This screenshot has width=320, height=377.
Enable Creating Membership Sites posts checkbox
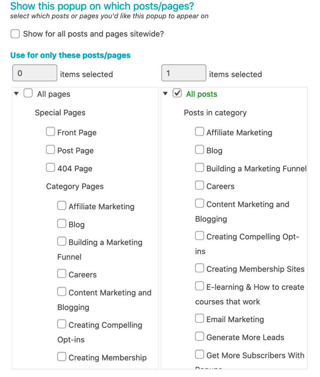[x=199, y=268]
